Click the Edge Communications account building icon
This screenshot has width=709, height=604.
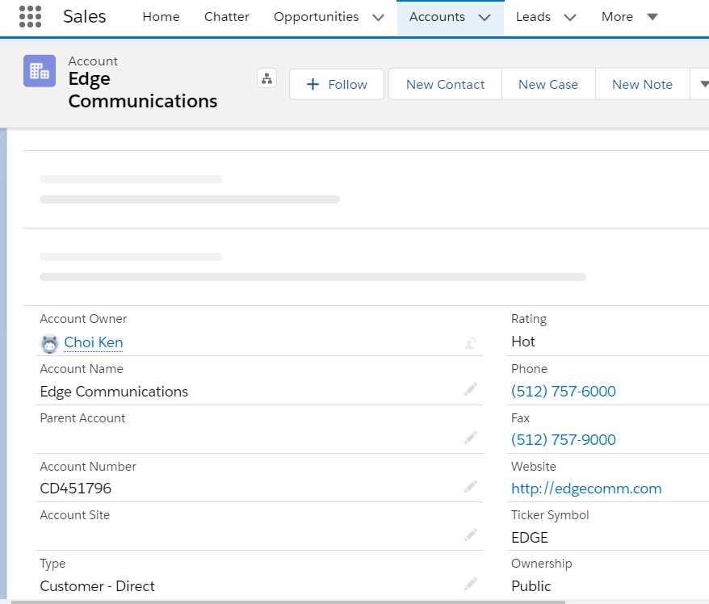click(40, 71)
